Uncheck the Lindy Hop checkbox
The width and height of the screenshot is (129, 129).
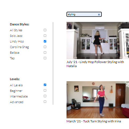(x=45, y=41)
